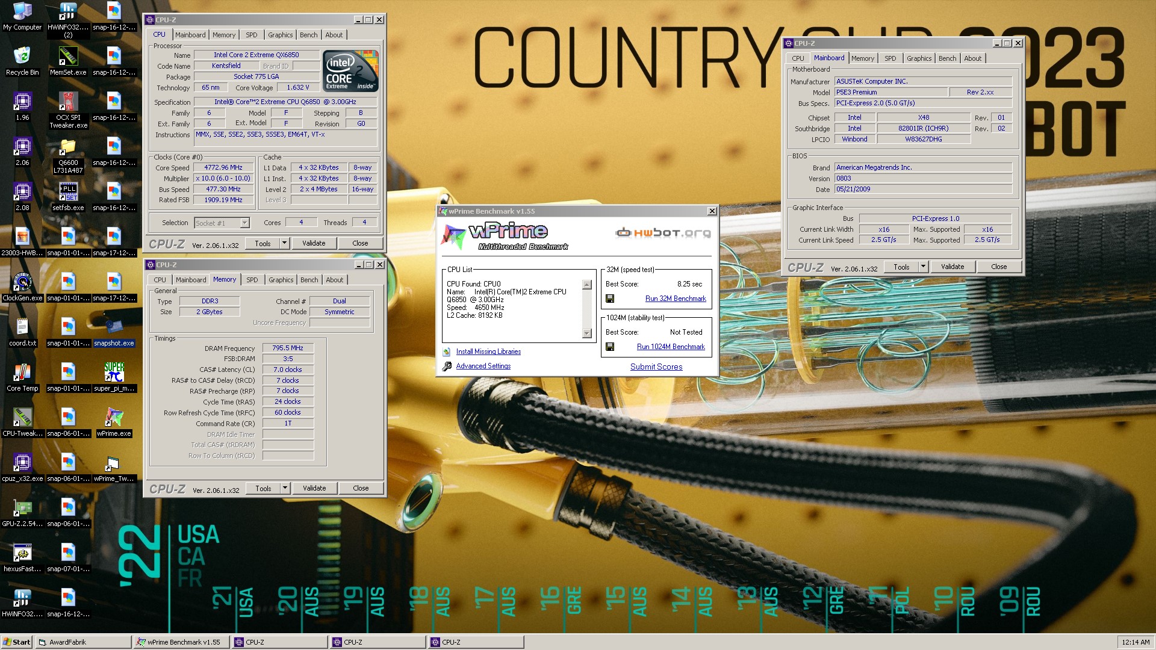Open SPD tab in Memory CPU-Z window
Screen dimensions: 1156x650
coord(252,280)
